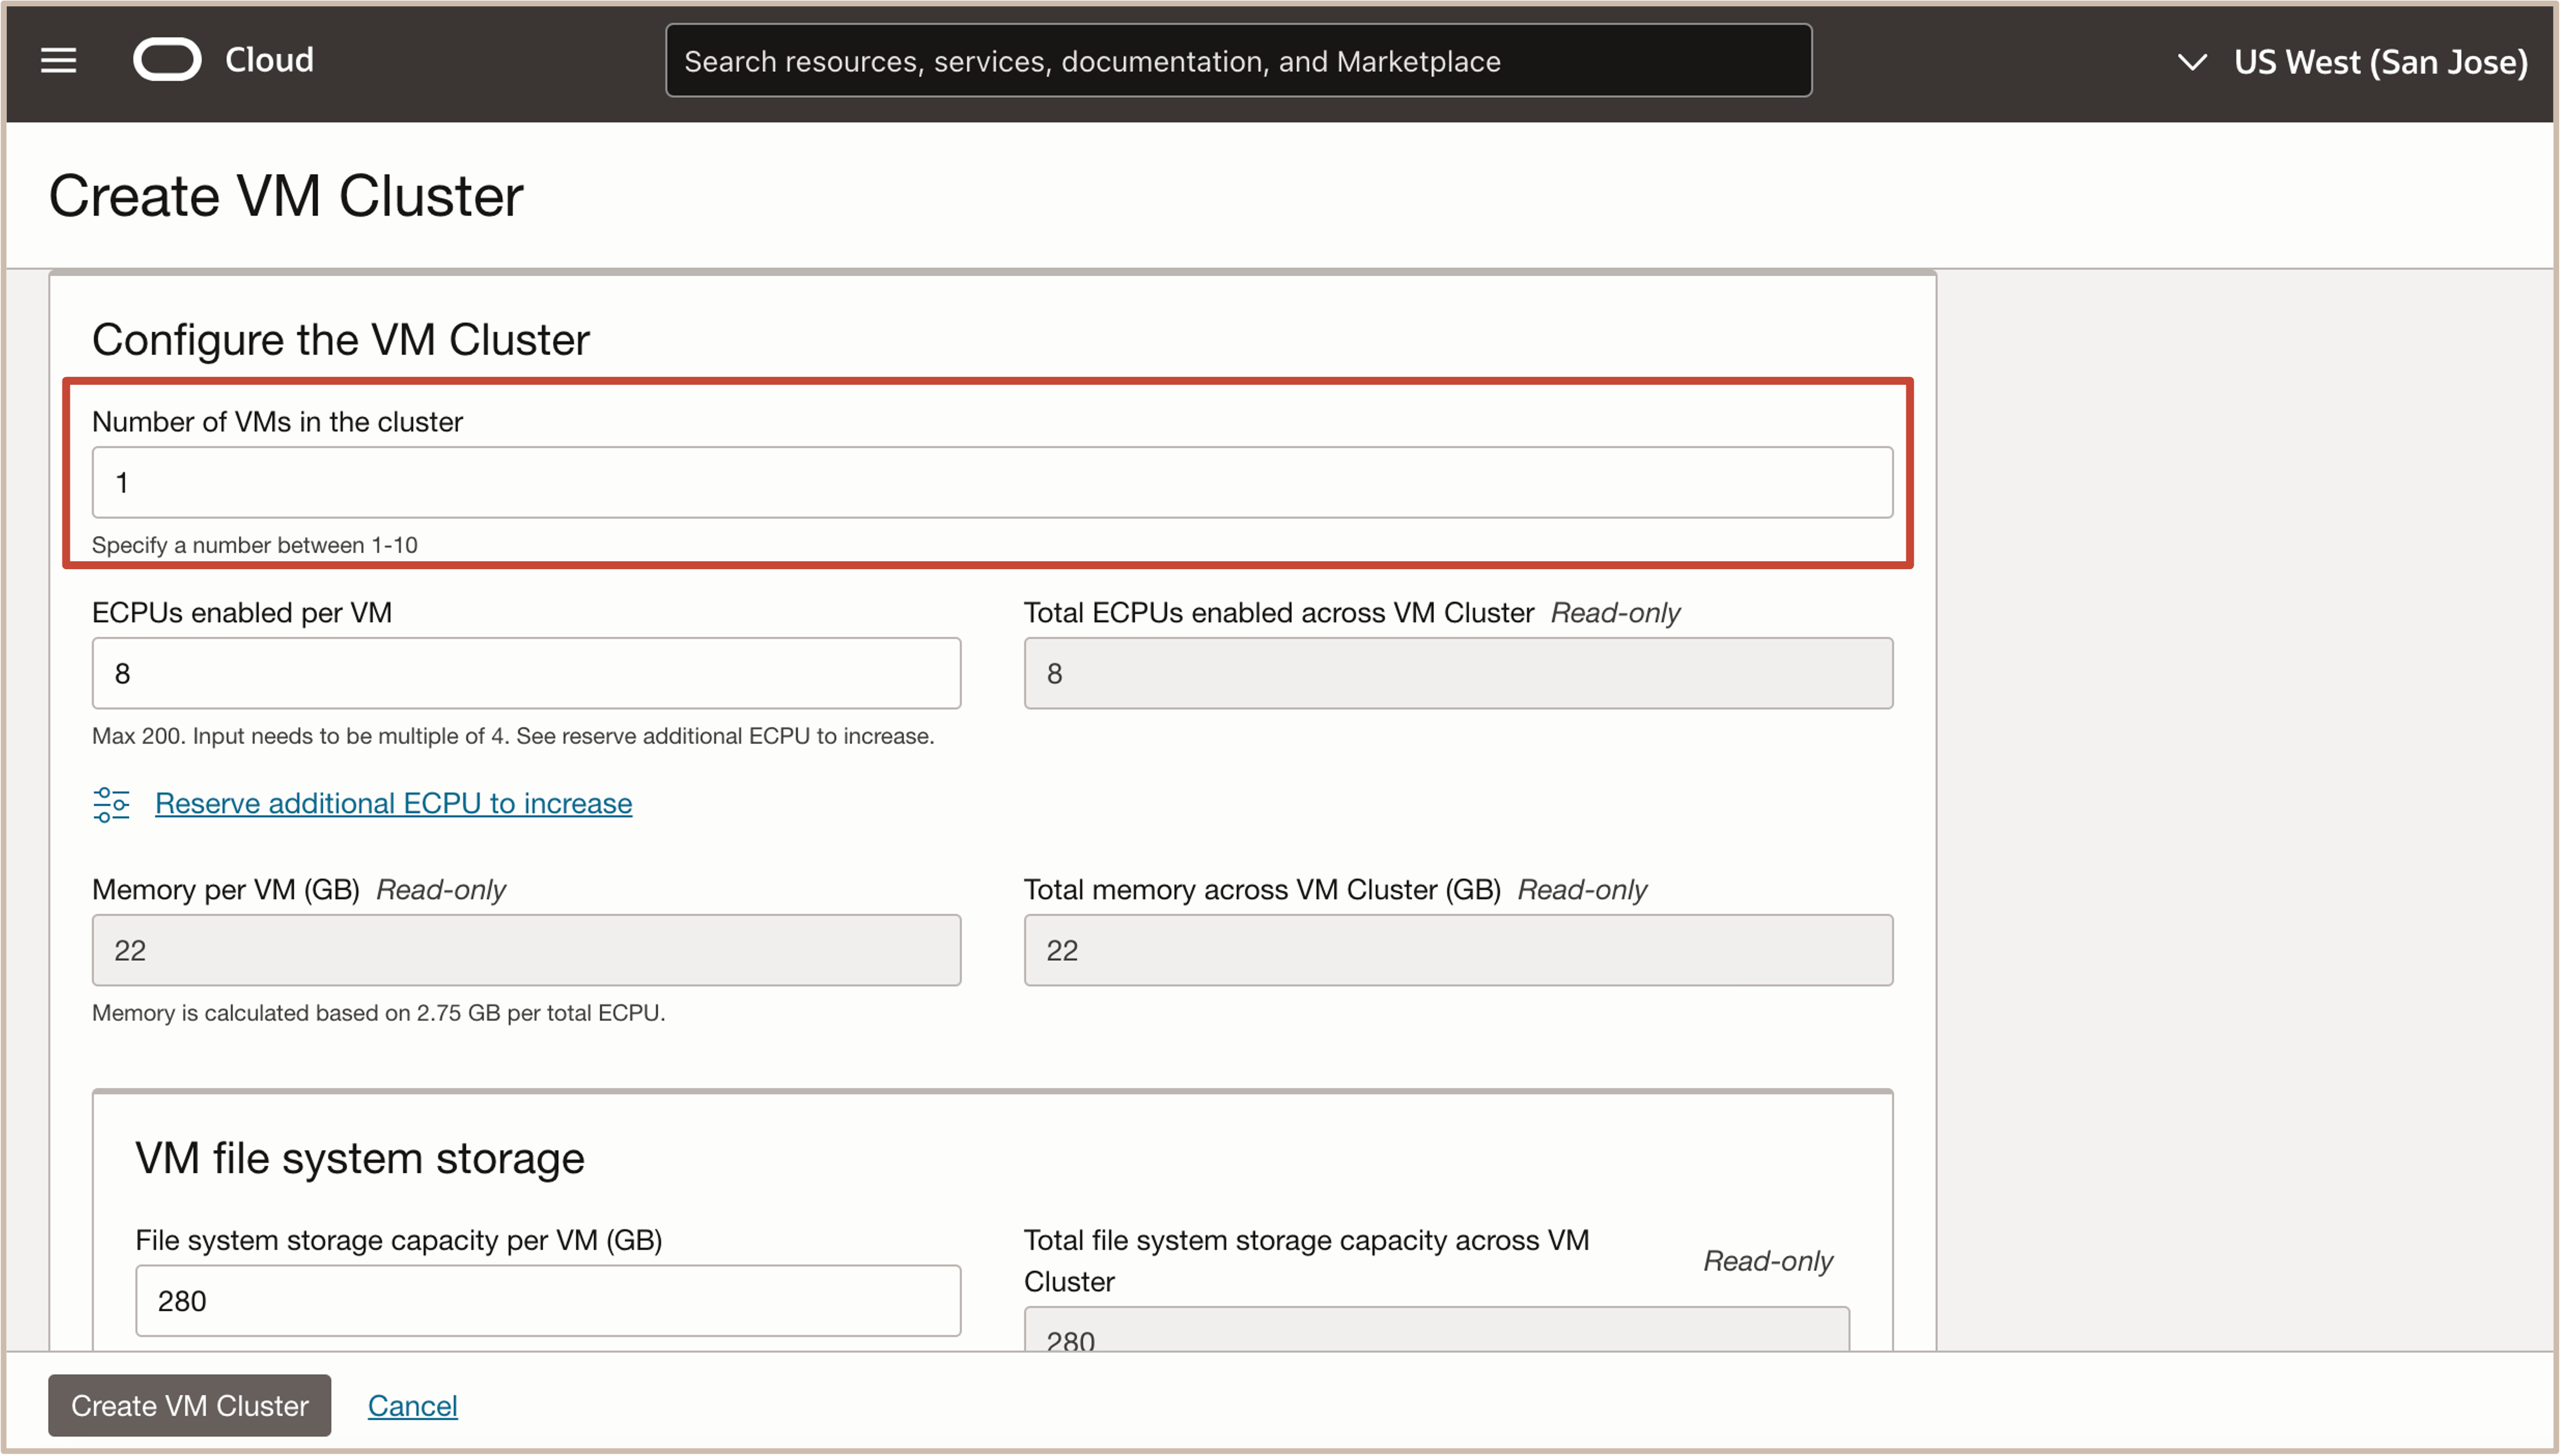Click the ECPUs enabled per VM field

(526, 673)
